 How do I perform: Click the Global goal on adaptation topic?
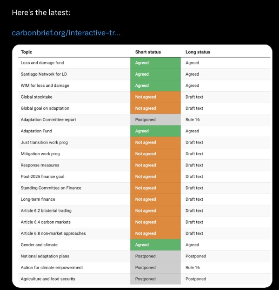45,108
